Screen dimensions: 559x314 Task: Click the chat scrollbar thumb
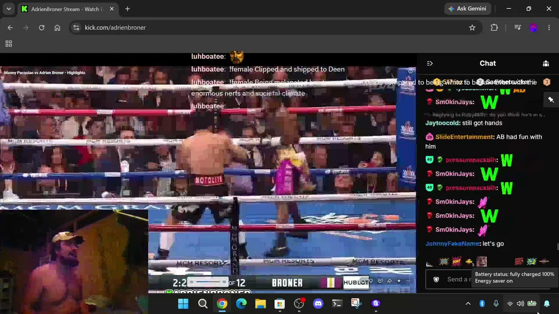tap(557, 247)
